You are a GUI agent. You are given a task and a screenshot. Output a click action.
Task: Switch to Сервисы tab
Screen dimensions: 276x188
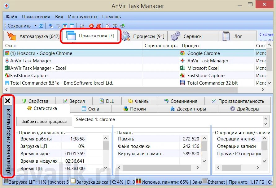tap(193, 36)
